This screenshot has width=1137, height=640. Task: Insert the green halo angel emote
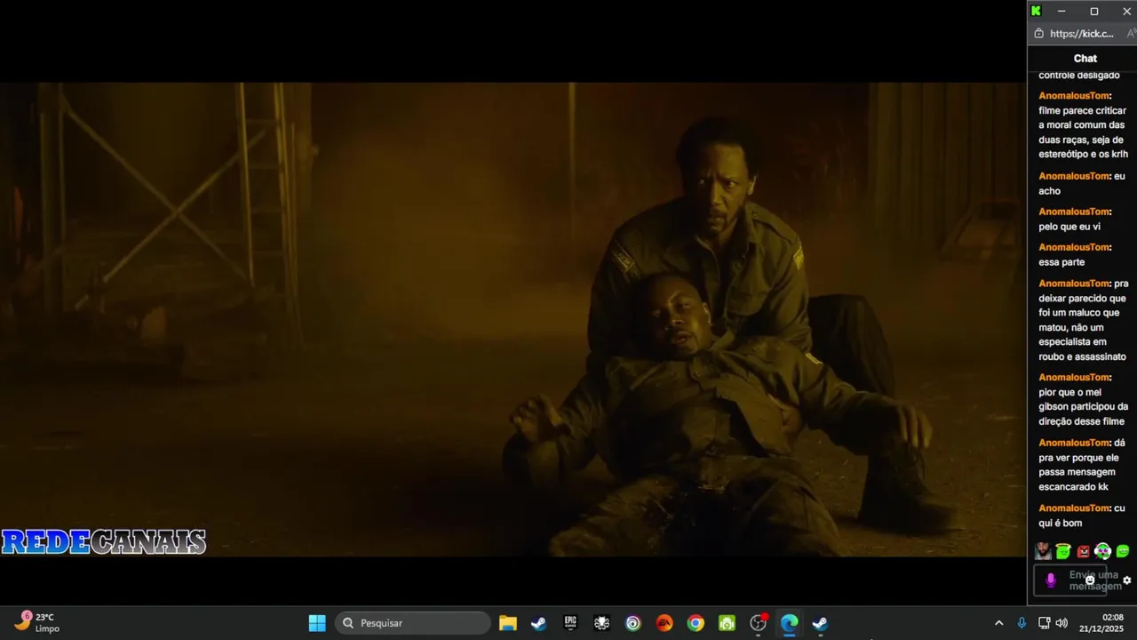(x=1063, y=551)
